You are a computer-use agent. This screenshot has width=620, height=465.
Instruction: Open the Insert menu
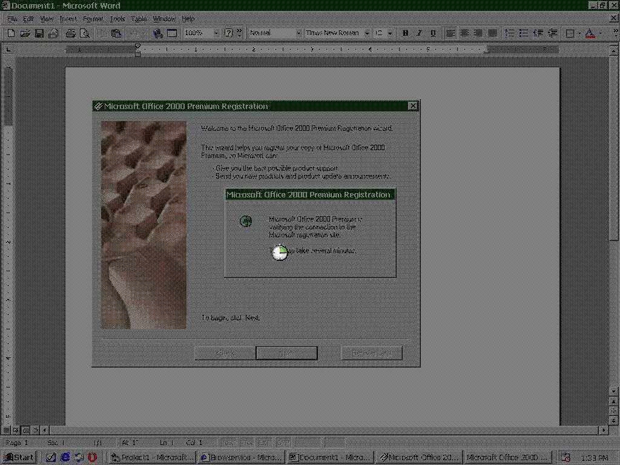(x=68, y=19)
